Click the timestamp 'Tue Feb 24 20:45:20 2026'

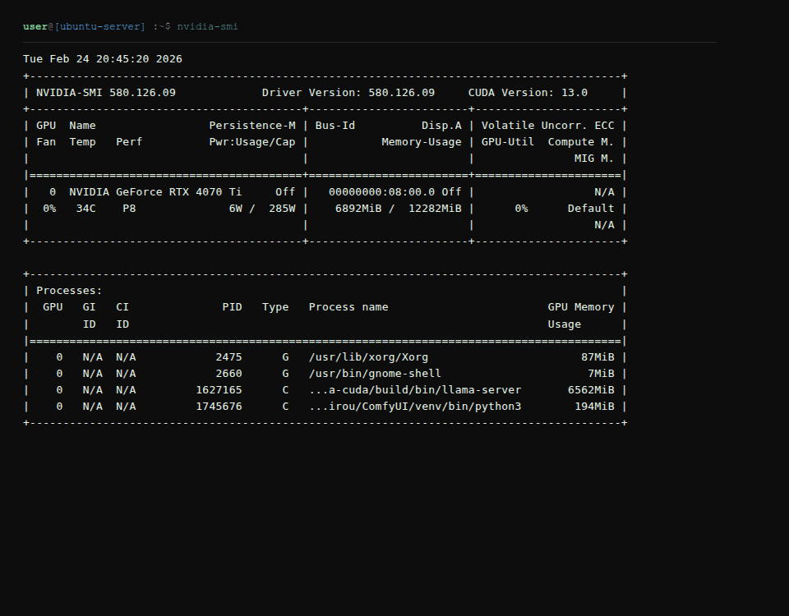[x=103, y=59]
